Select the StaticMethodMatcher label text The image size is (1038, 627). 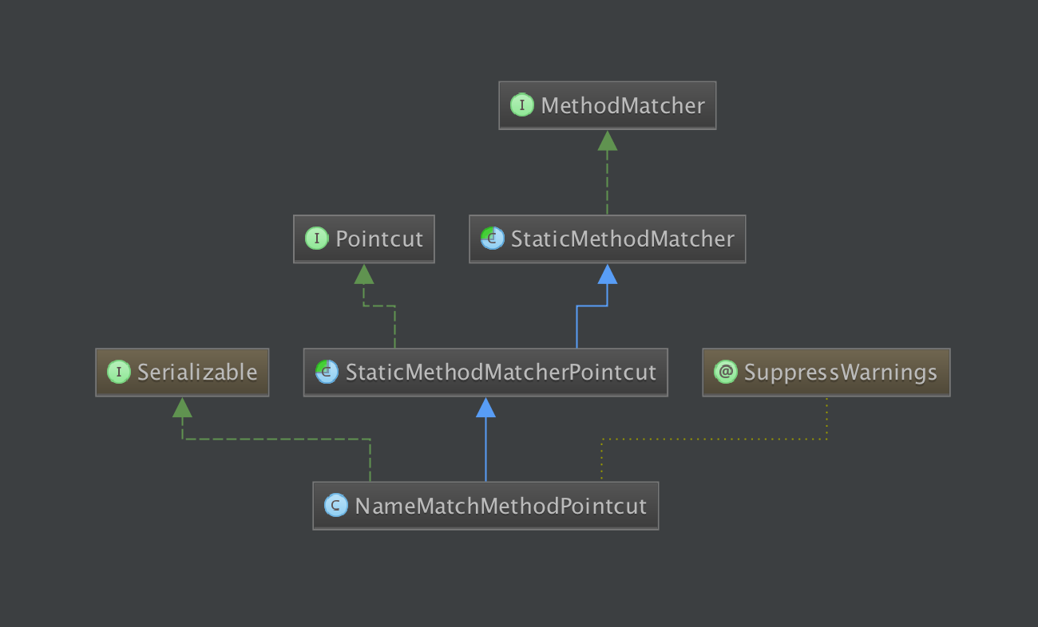pos(622,239)
